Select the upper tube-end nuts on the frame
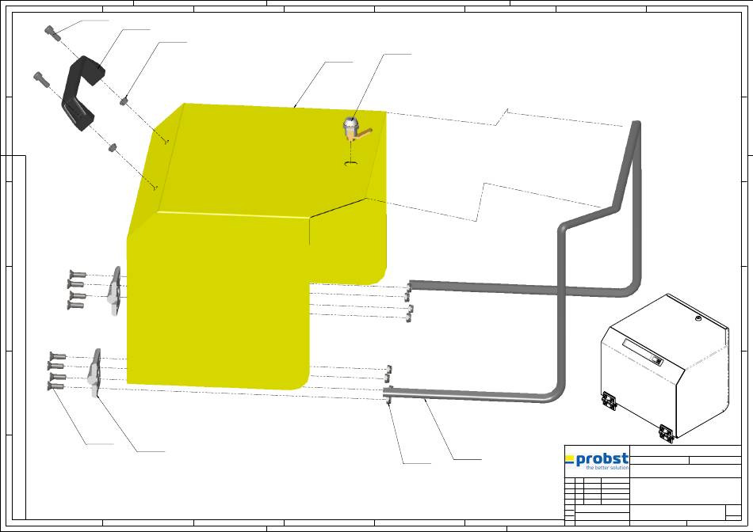This screenshot has height=532, width=753. 409,302
